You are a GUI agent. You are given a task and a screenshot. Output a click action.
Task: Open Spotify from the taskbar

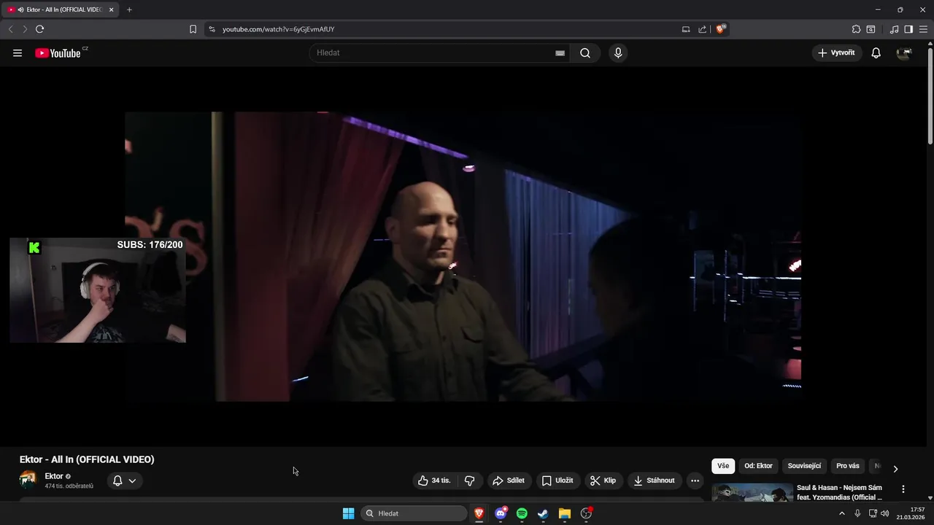pos(522,513)
